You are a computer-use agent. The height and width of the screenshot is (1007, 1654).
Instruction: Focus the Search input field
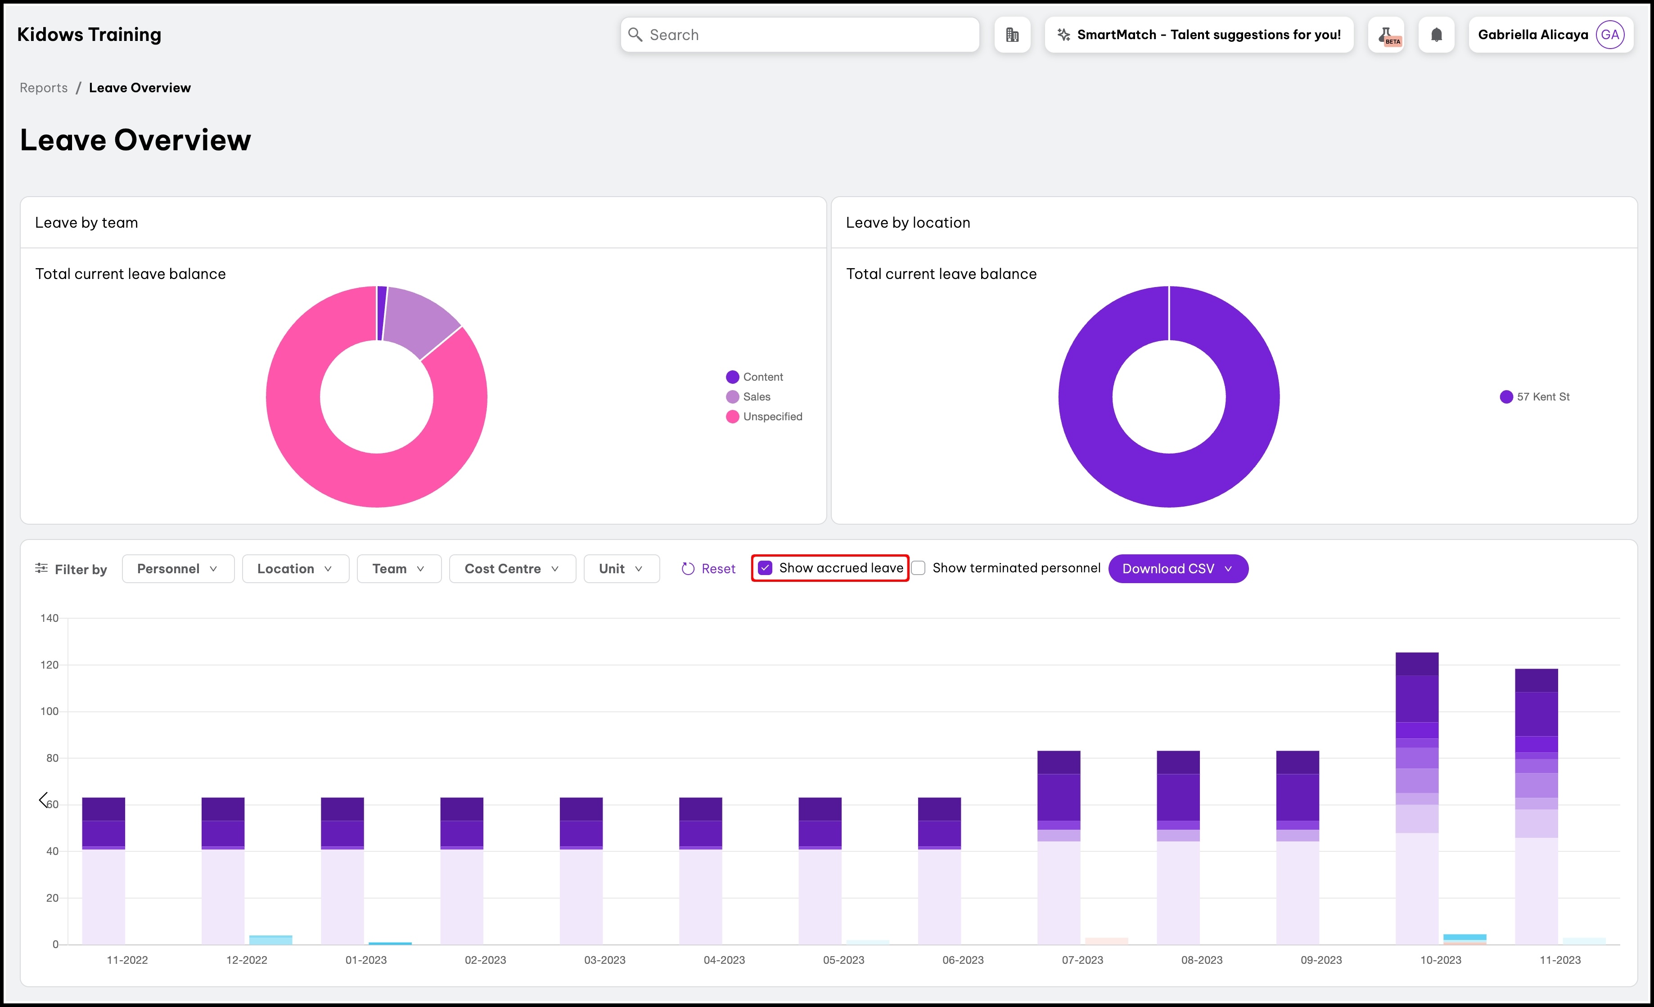coord(806,35)
